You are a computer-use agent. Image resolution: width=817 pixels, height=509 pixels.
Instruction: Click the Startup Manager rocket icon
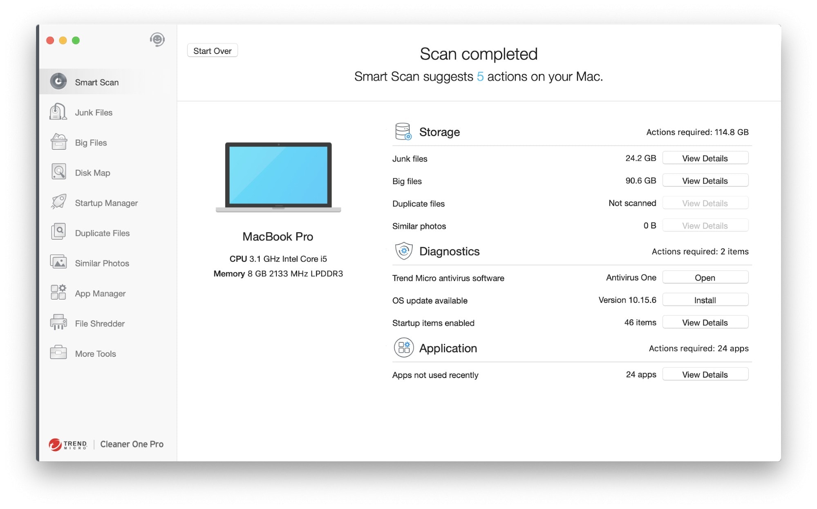tap(58, 202)
